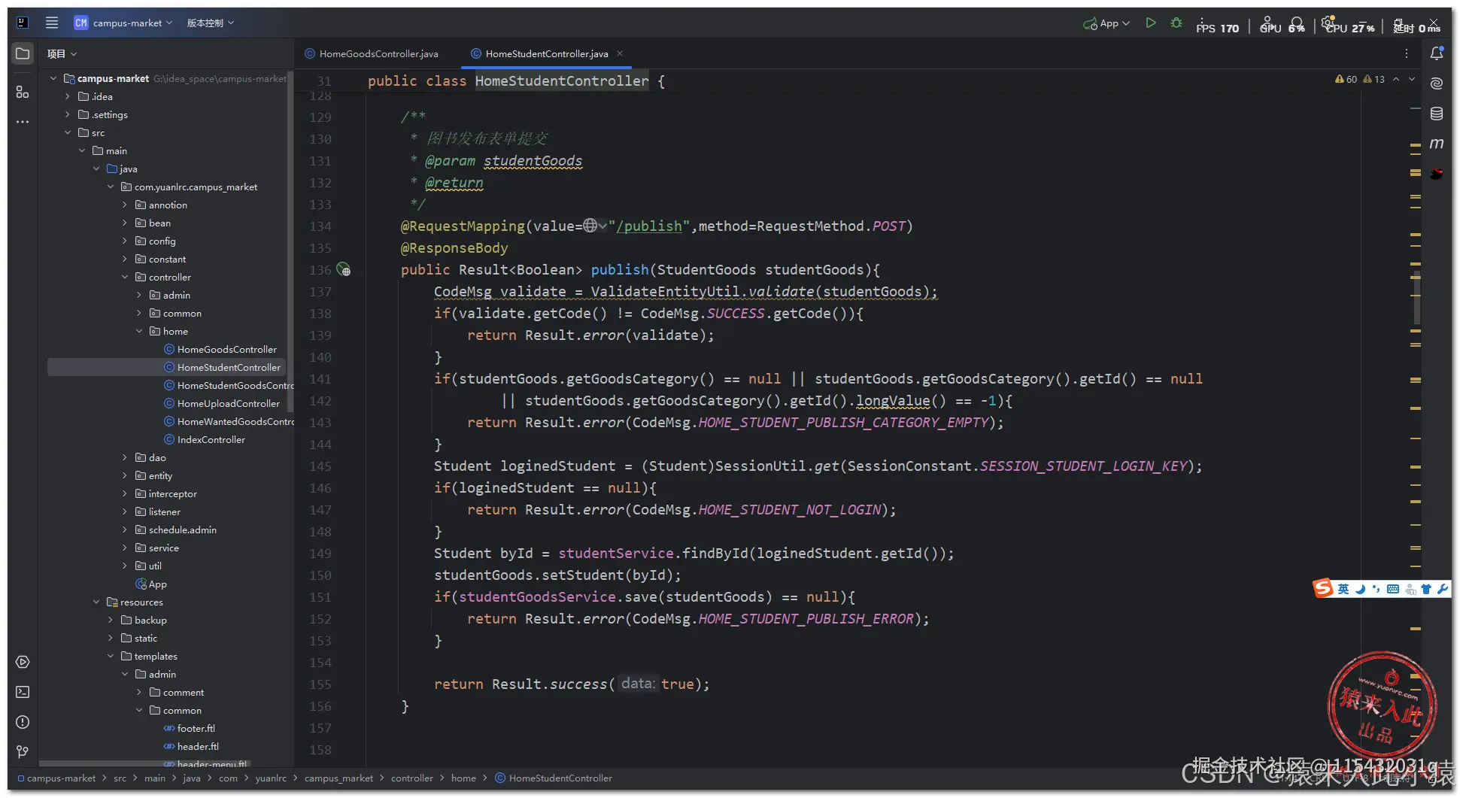This screenshot has height=798, width=1460.
Task: Open the notifications bell
Action: tap(1437, 53)
